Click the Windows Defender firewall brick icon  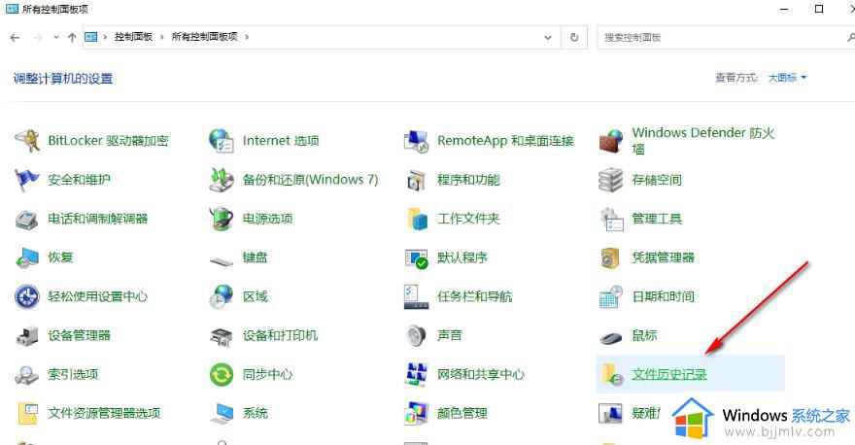pyautogui.click(x=611, y=141)
